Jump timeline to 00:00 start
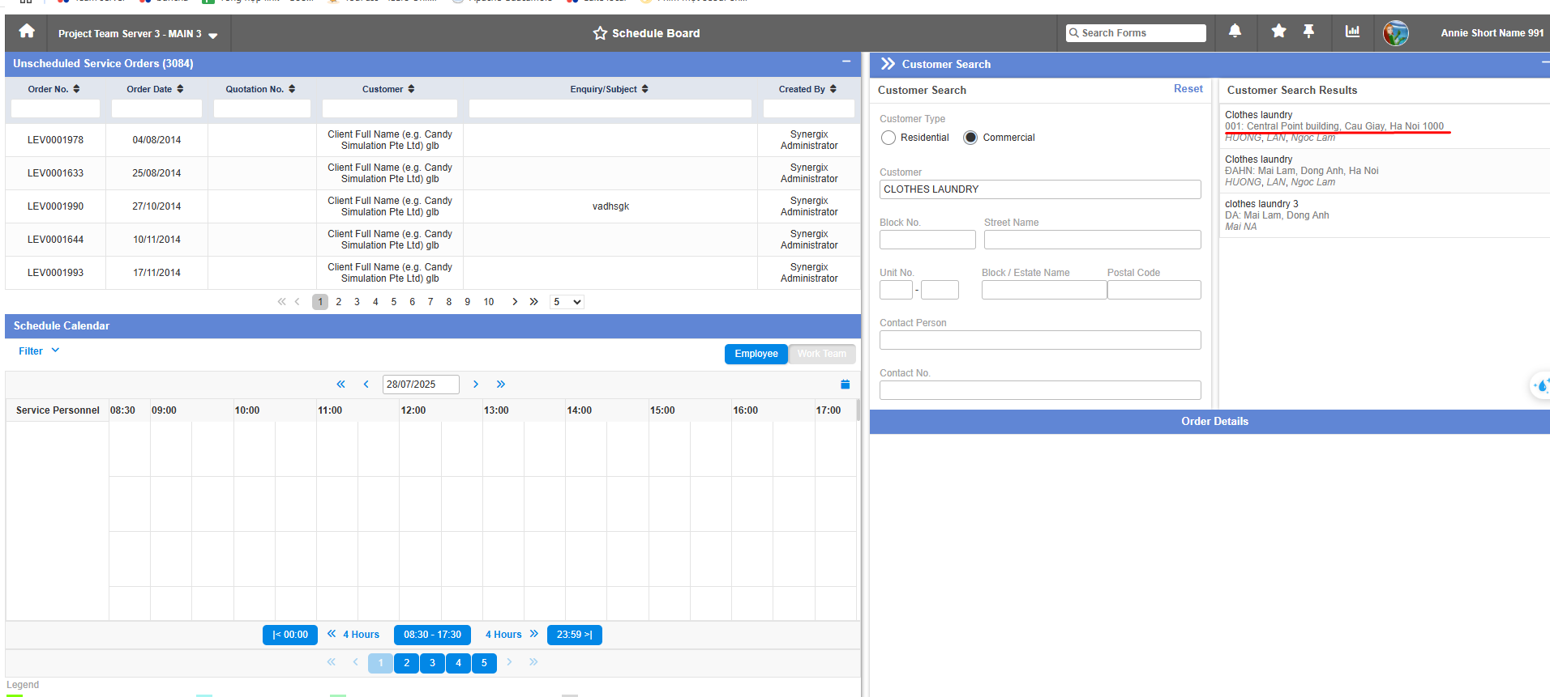This screenshot has width=1550, height=697. 290,635
